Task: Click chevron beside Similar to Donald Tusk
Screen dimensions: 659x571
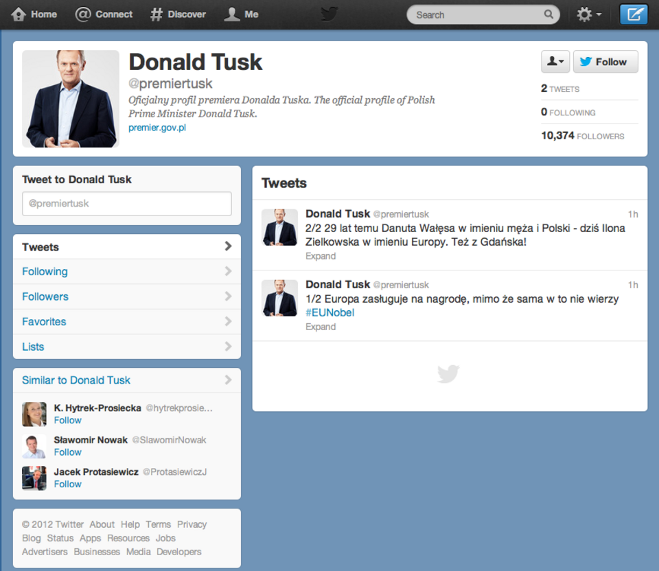Action: click(228, 380)
